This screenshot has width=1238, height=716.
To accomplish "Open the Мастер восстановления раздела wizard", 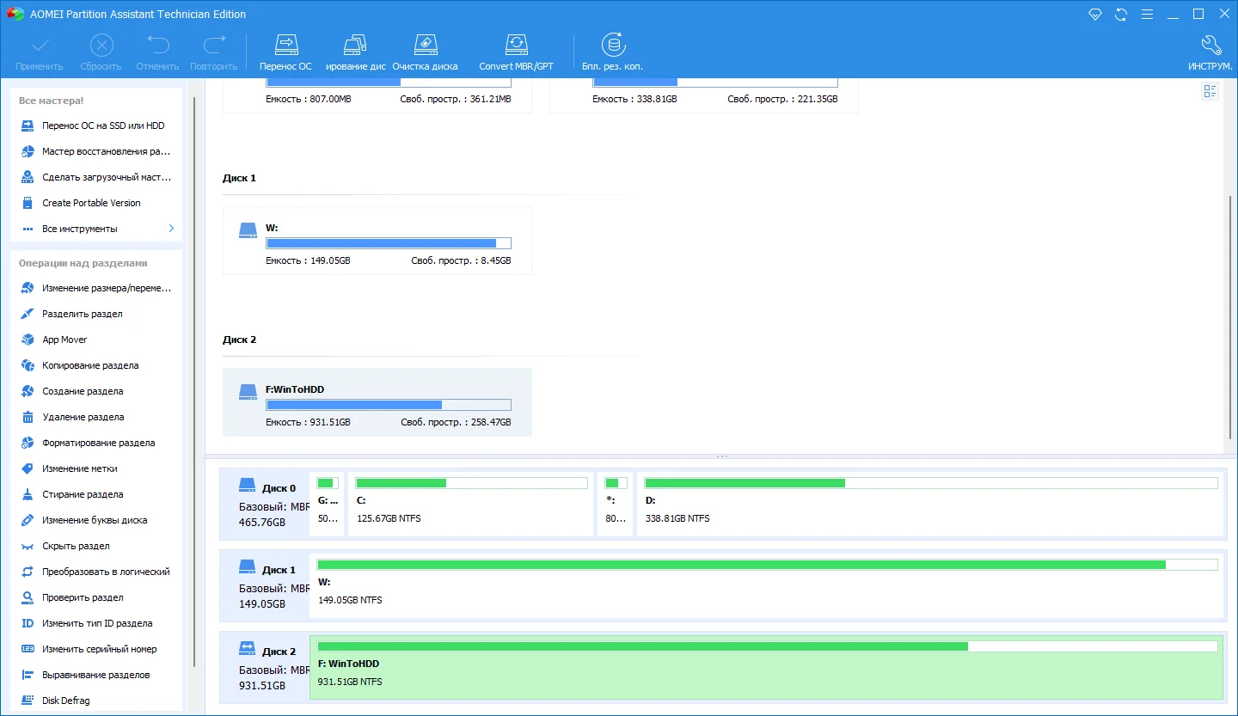I will pyautogui.click(x=95, y=151).
